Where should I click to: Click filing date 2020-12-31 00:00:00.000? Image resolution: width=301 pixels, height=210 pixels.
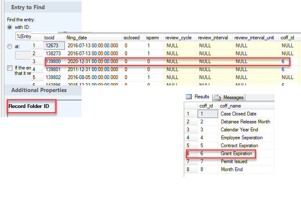coord(93,61)
